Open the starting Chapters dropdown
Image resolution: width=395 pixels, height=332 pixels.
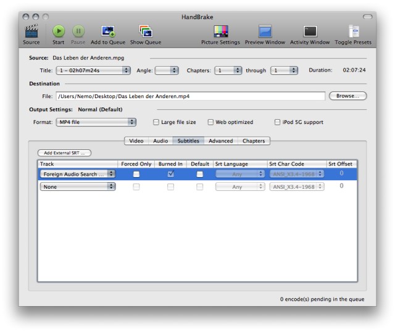[x=228, y=70]
